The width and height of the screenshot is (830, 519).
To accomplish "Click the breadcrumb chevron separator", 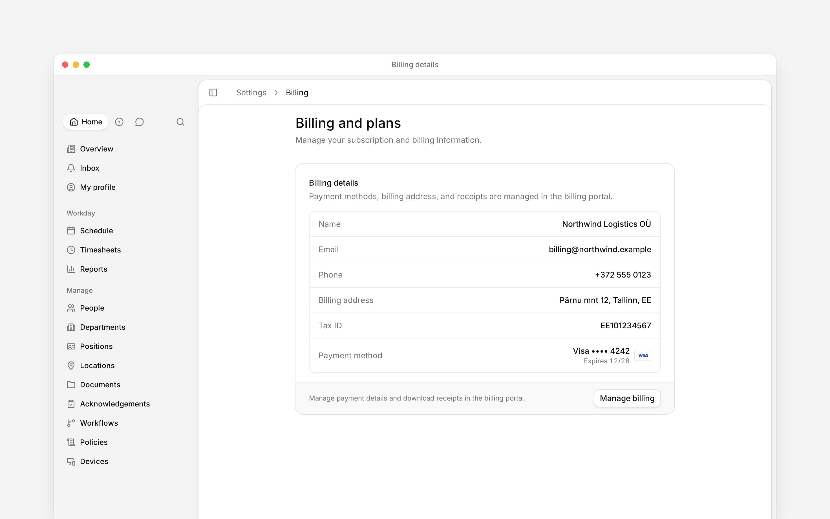I will [276, 93].
